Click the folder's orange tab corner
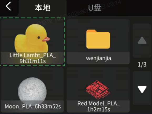 (x=91, y=31)
